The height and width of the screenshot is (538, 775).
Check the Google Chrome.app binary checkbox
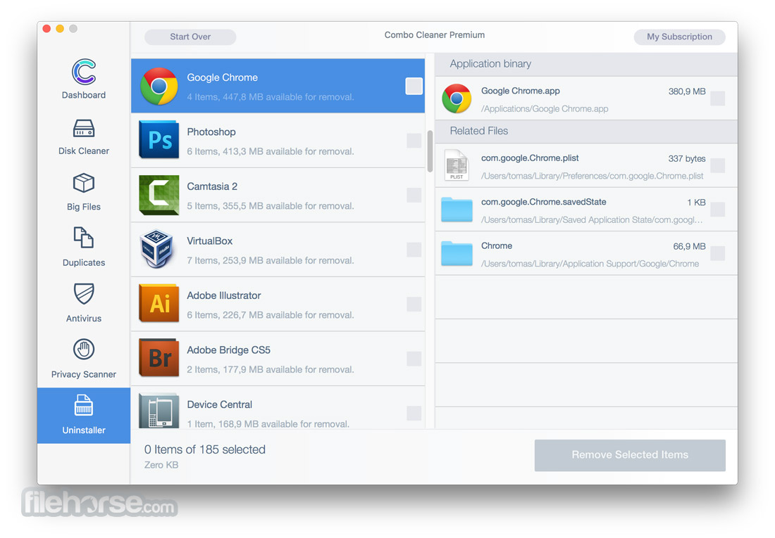click(718, 98)
